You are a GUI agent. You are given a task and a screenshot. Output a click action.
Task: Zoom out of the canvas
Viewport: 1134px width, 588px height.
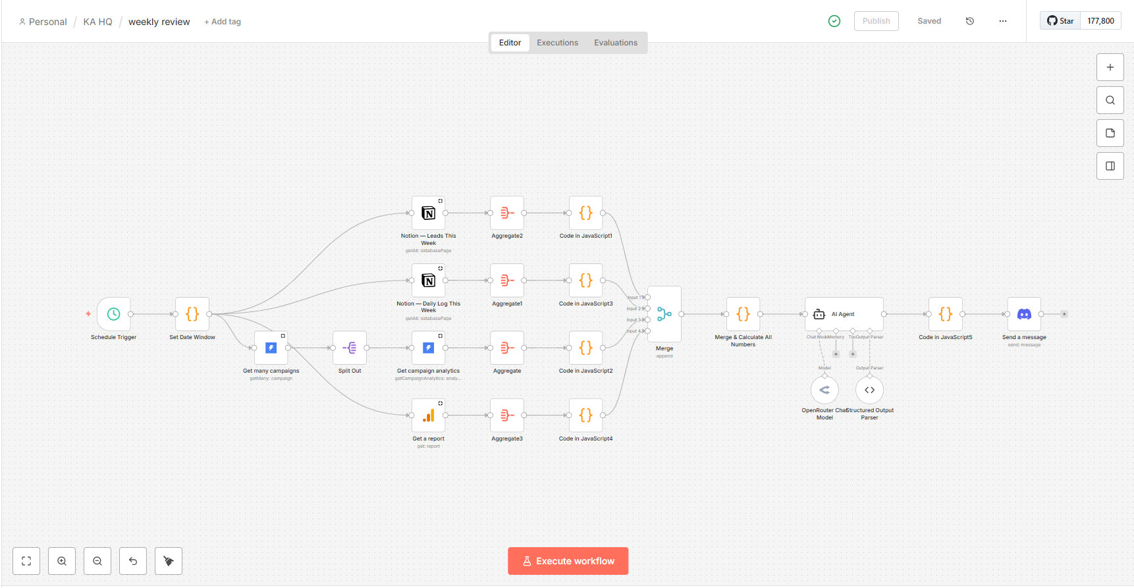pyautogui.click(x=97, y=561)
